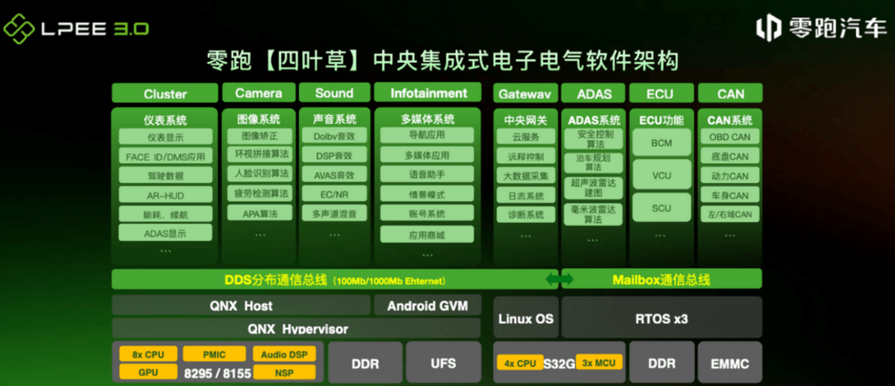Click the slide title 零跑【四叶草】中央集成式电子电气软件架构
Image resolution: width=895 pixels, height=386 pixels.
[443, 61]
